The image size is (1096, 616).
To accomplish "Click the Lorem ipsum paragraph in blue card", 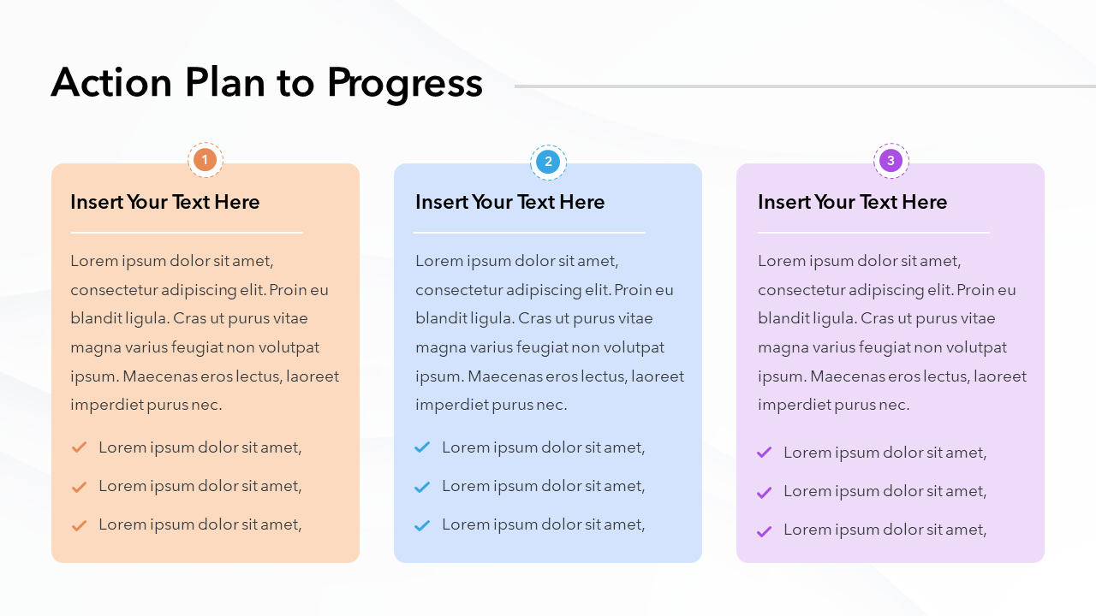I will (x=549, y=333).
